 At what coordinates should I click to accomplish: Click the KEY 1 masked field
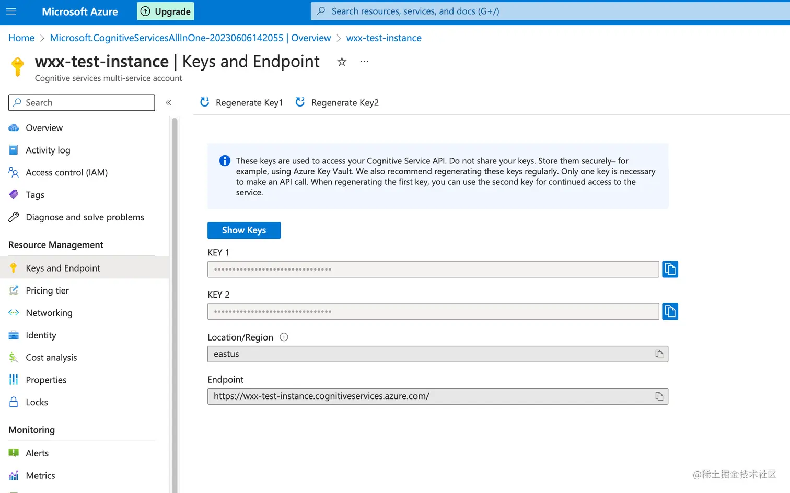coord(433,269)
